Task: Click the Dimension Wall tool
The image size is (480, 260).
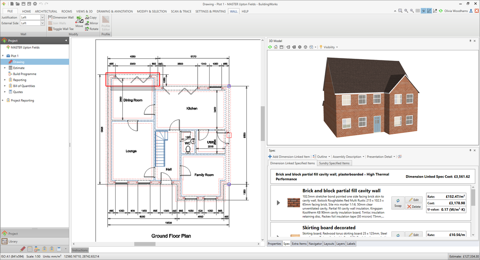Action: coord(61,18)
